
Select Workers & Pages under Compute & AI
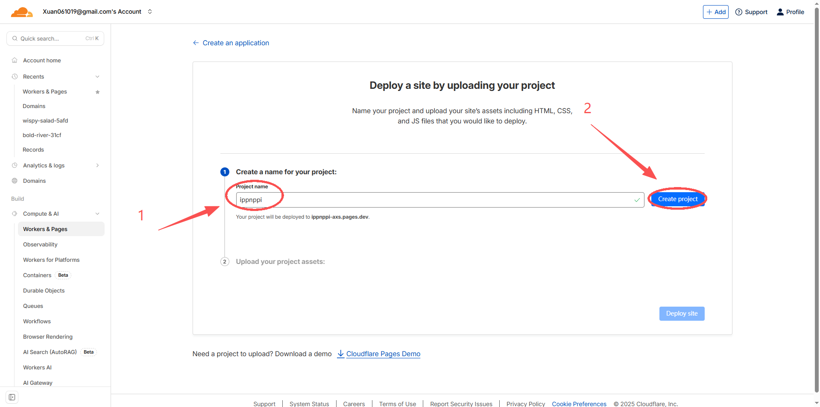tap(61, 229)
